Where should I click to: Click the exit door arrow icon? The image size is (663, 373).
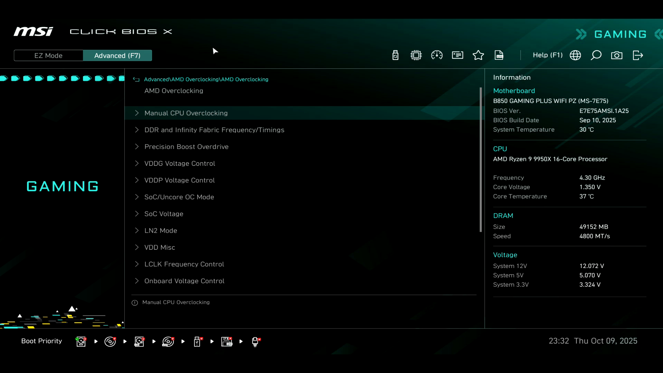click(638, 55)
